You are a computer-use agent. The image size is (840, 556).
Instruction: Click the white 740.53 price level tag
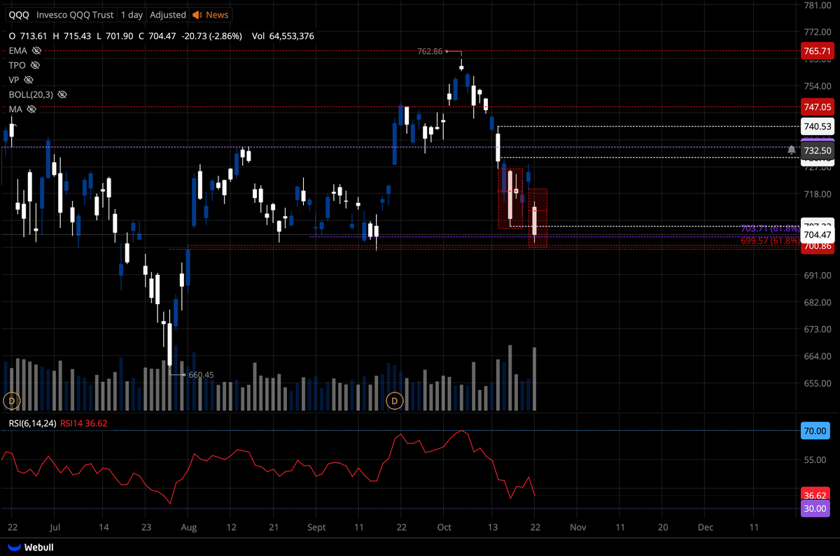pos(818,126)
